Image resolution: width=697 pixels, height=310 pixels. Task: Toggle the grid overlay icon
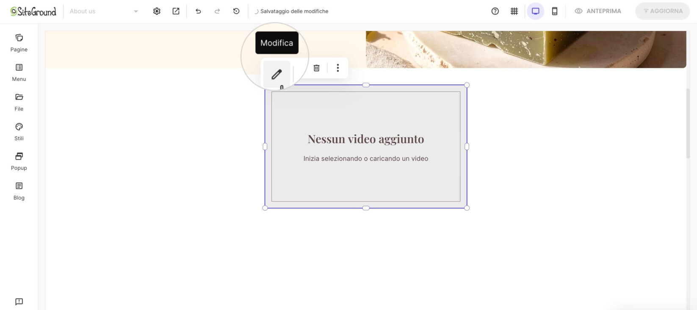point(514,11)
